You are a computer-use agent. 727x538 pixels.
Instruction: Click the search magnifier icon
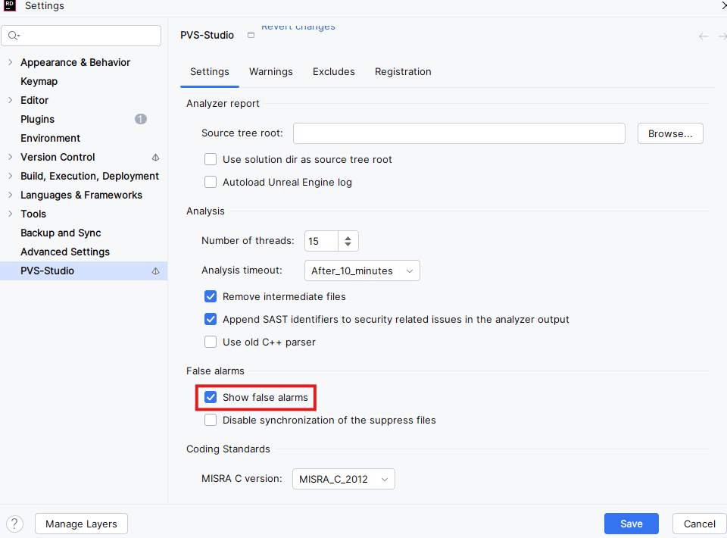pos(14,36)
